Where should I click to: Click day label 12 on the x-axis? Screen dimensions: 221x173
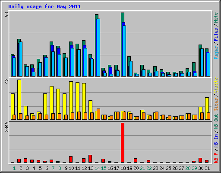(x=84, y=168)
